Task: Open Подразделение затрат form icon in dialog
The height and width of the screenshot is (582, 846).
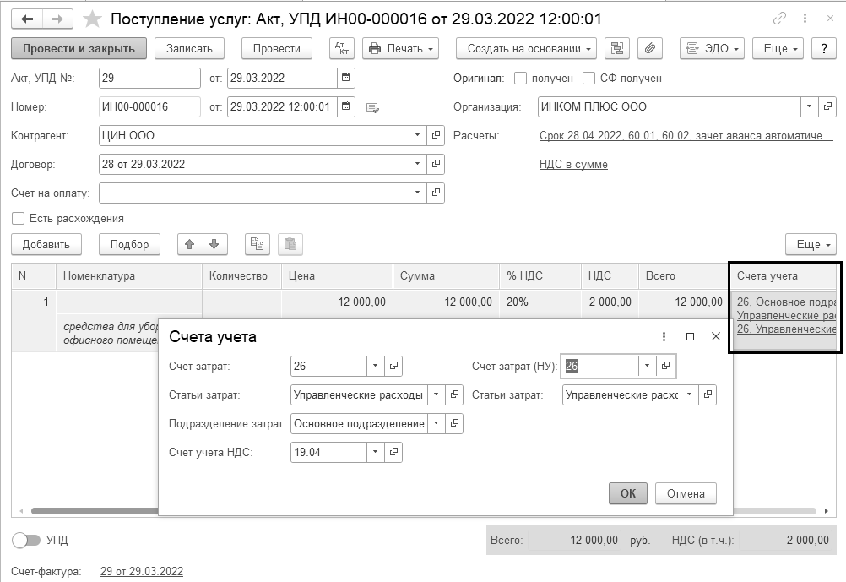Action: pyautogui.click(x=454, y=423)
